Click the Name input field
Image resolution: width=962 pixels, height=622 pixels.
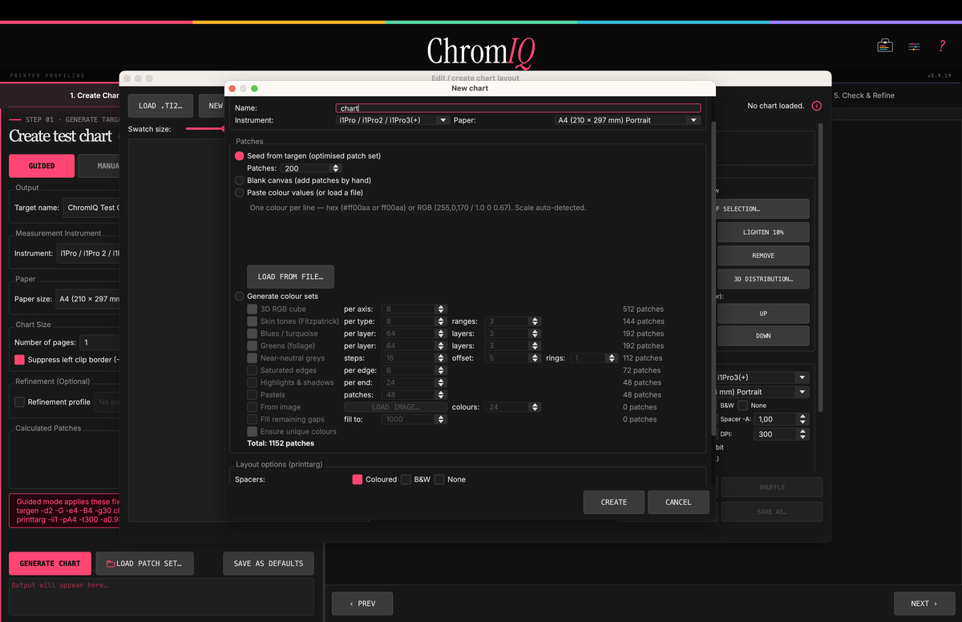(518, 108)
